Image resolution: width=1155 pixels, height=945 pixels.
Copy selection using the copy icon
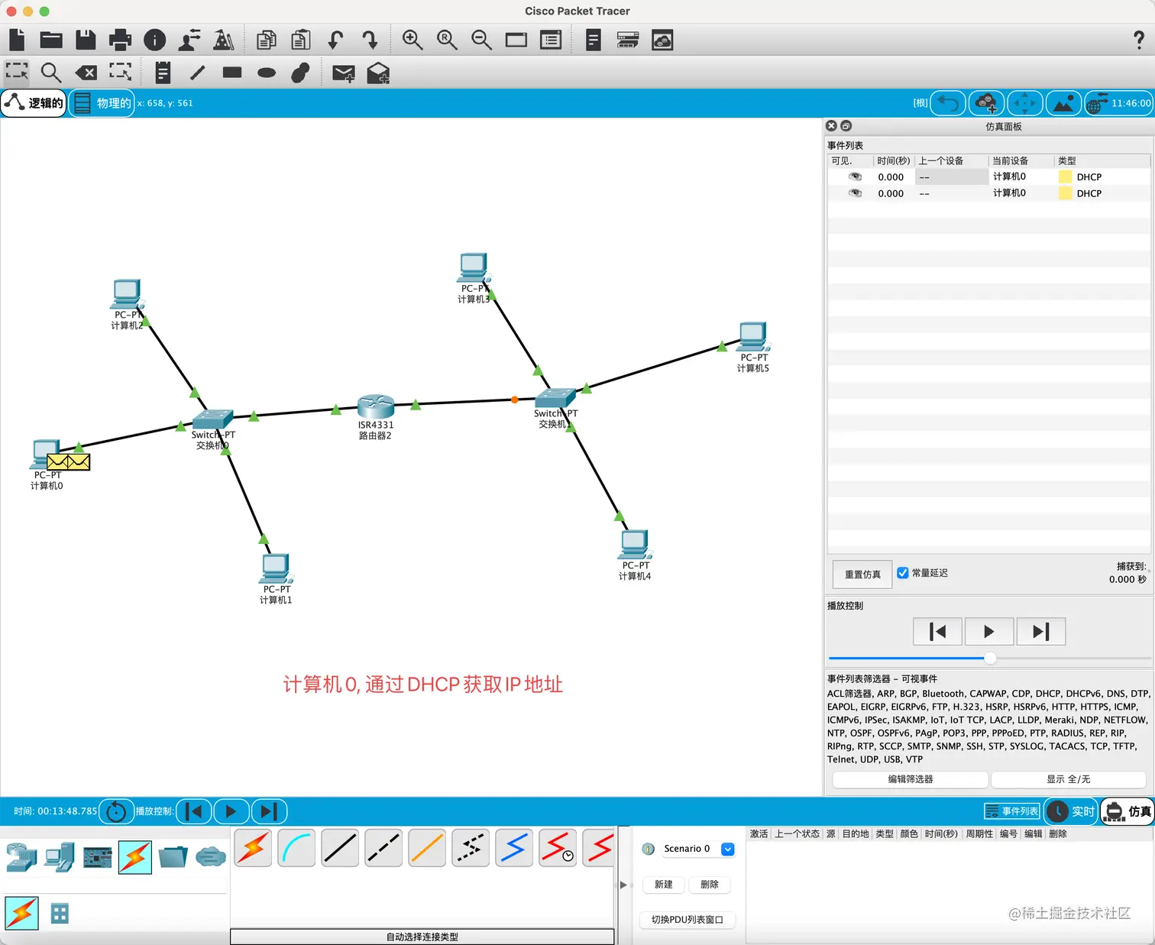pos(266,40)
